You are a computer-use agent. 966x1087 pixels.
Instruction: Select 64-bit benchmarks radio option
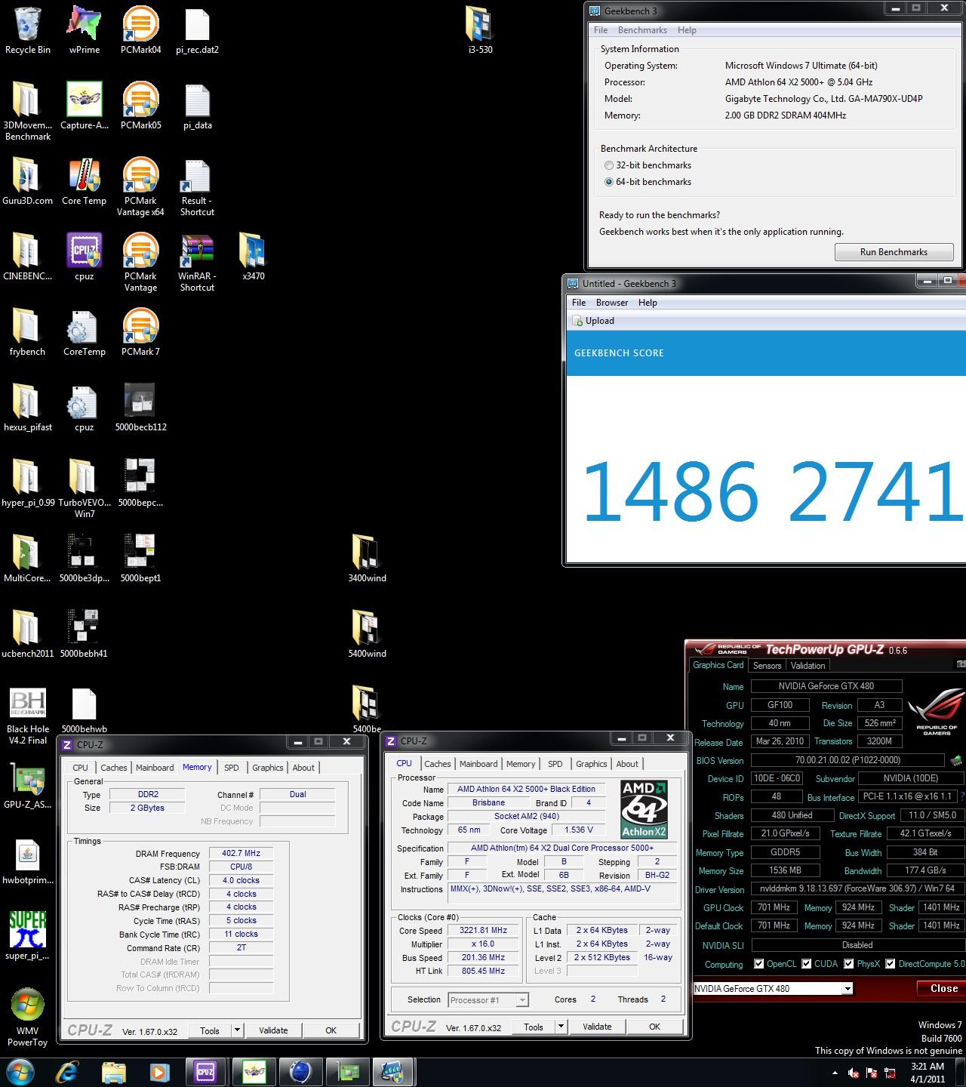[609, 182]
